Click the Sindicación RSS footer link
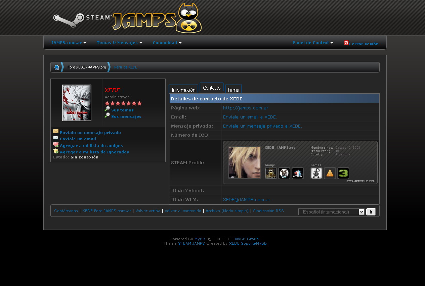This screenshot has height=286, width=425. (x=268, y=211)
